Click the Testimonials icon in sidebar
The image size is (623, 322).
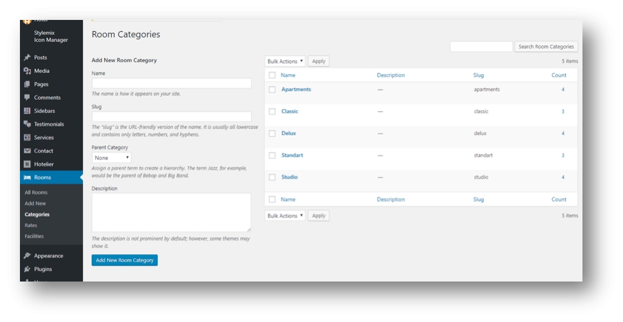coord(27,124)
